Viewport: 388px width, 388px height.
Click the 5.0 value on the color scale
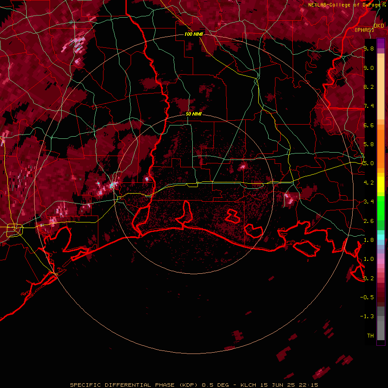point(369,163)
